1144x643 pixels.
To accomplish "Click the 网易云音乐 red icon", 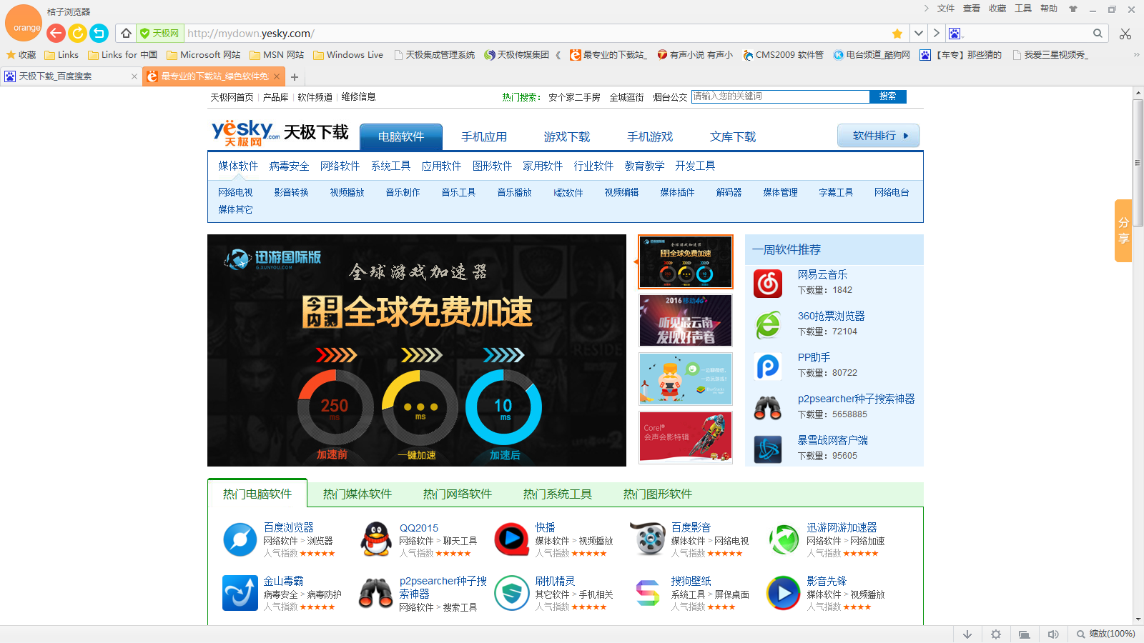I will [768, 284].
